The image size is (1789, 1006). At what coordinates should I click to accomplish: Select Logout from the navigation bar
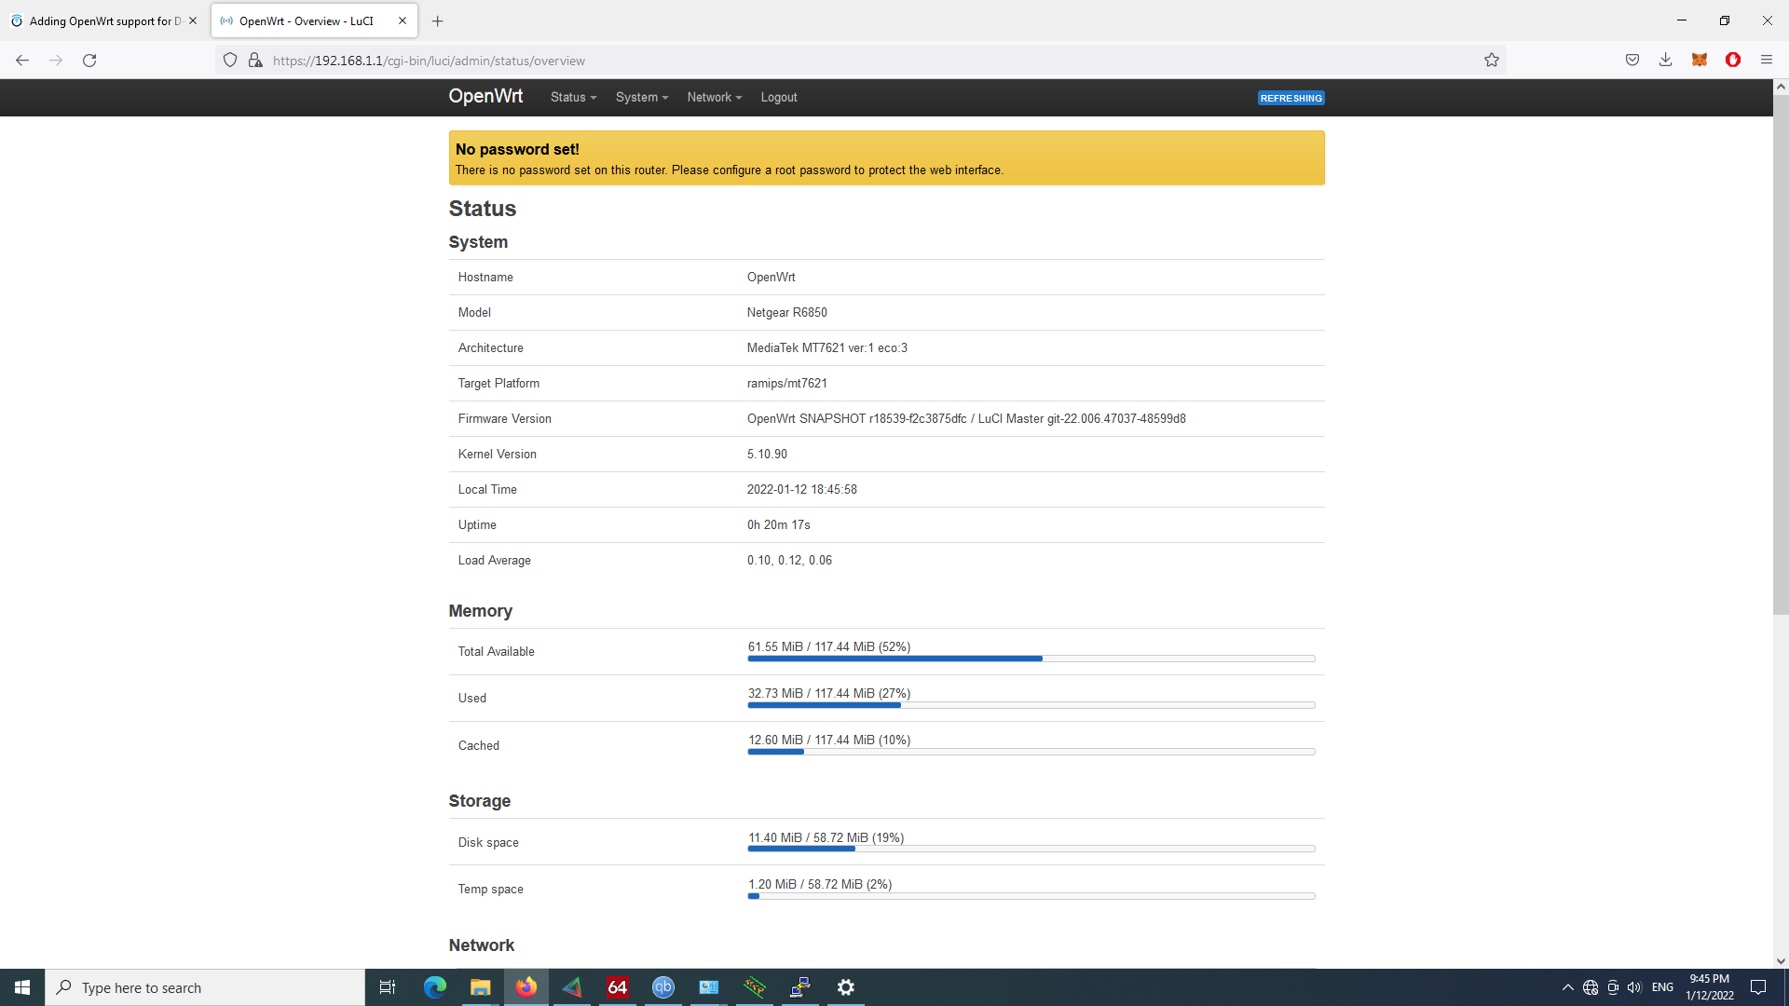coord(779,97)
